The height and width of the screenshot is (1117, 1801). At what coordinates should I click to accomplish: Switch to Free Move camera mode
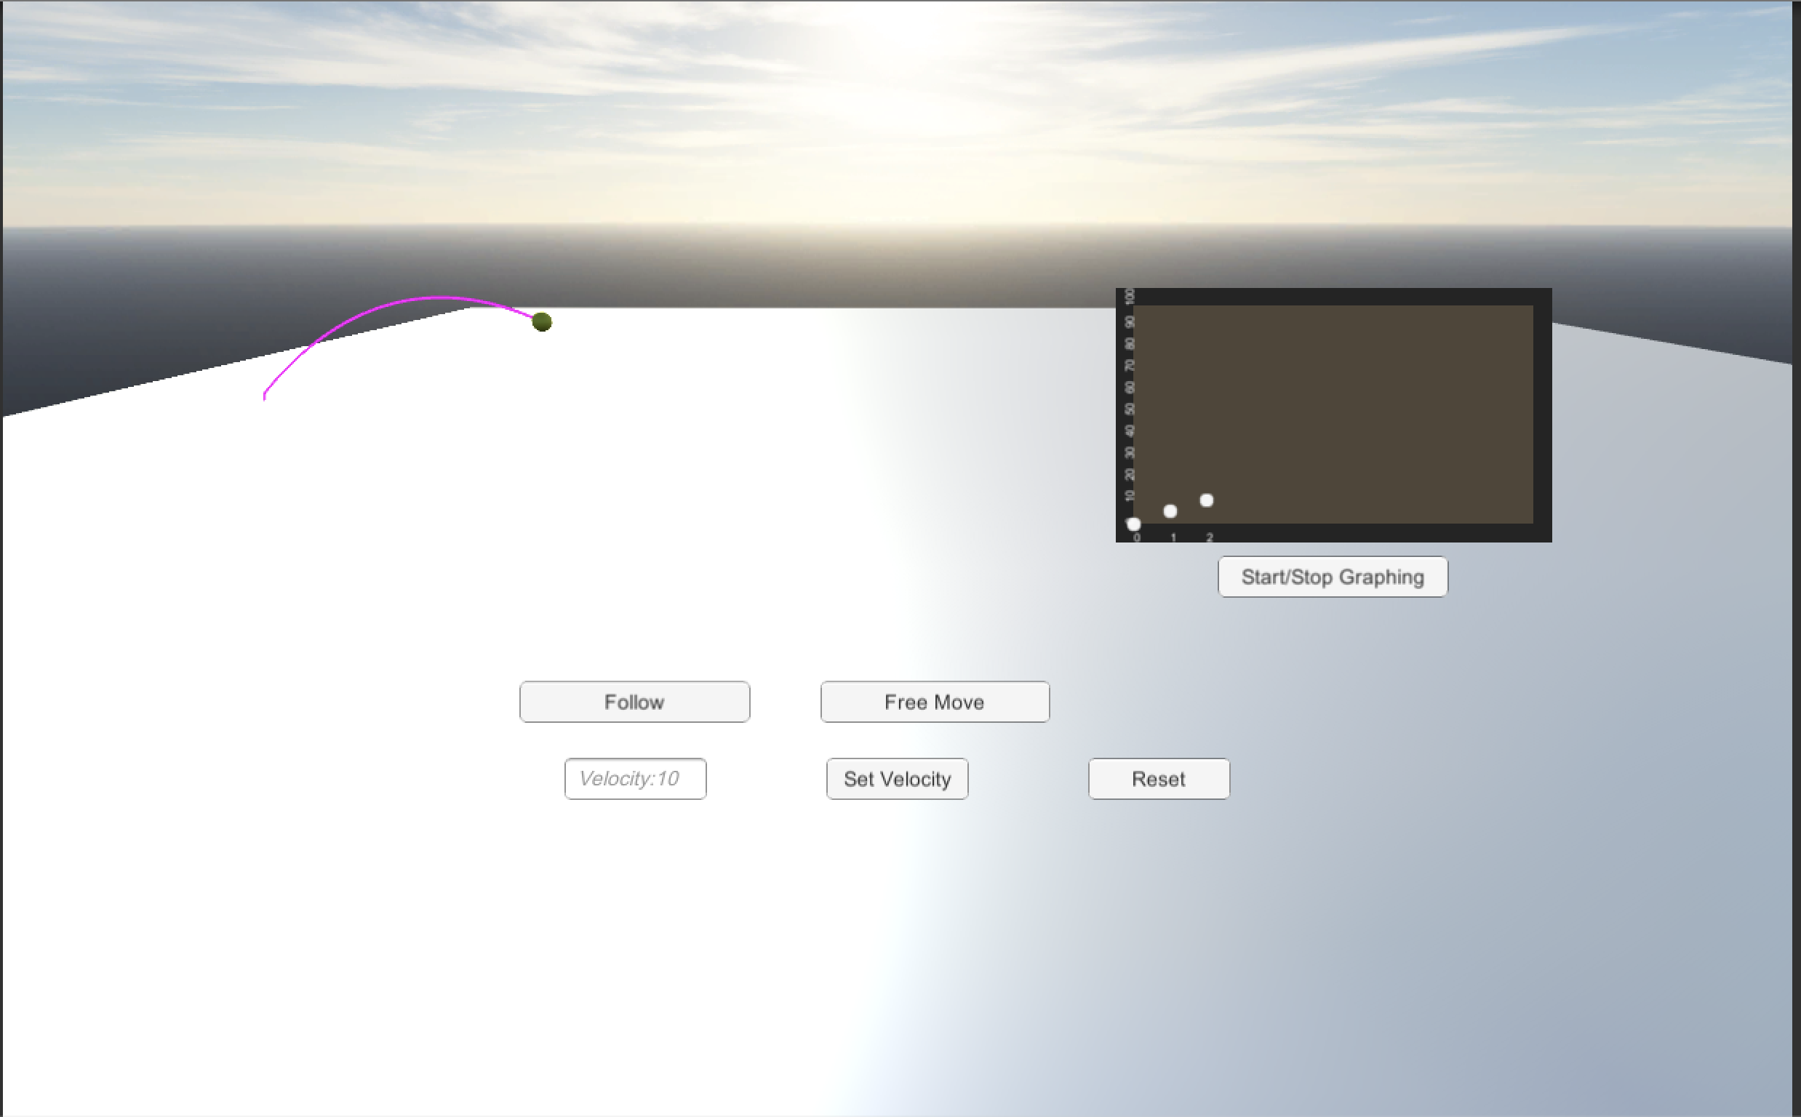coord(934,702)
